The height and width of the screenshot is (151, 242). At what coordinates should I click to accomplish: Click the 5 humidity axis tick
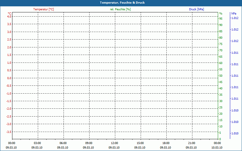point(220,133)
